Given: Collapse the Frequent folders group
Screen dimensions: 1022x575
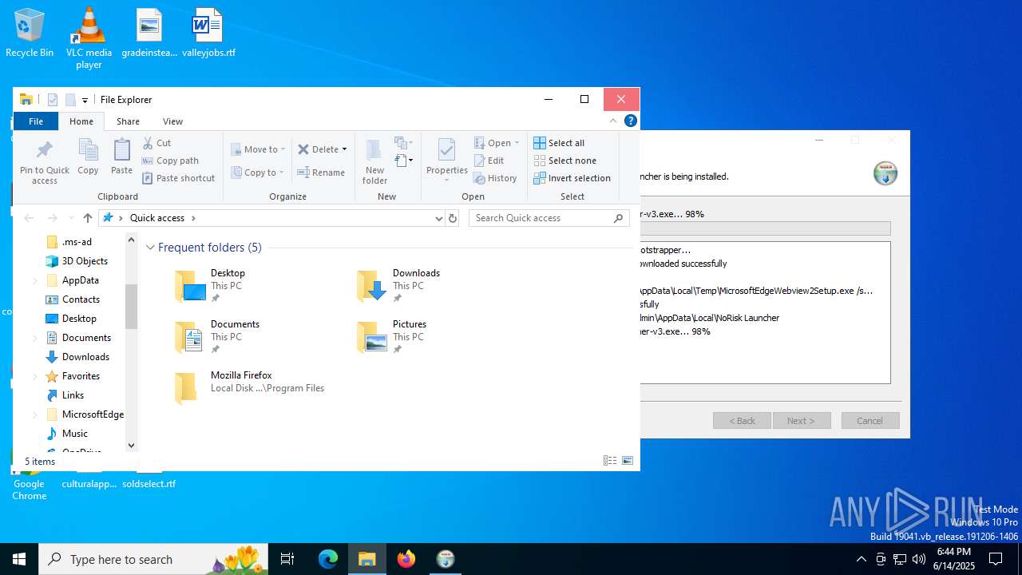Looking at the screenshot, I should [x=150, y=248].
